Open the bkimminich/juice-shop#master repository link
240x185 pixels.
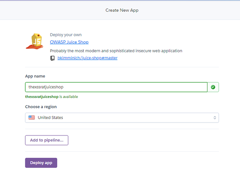coord(87,58)
